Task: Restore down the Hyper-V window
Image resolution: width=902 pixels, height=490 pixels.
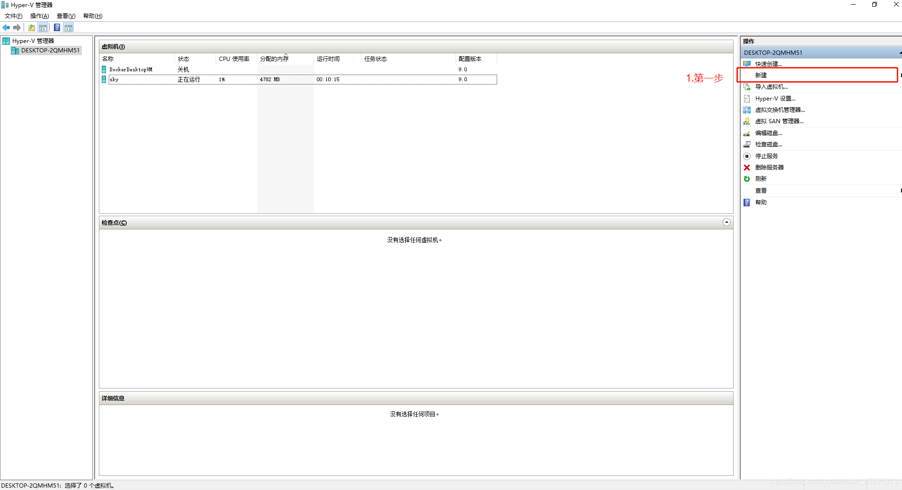Action: (875, 5)
